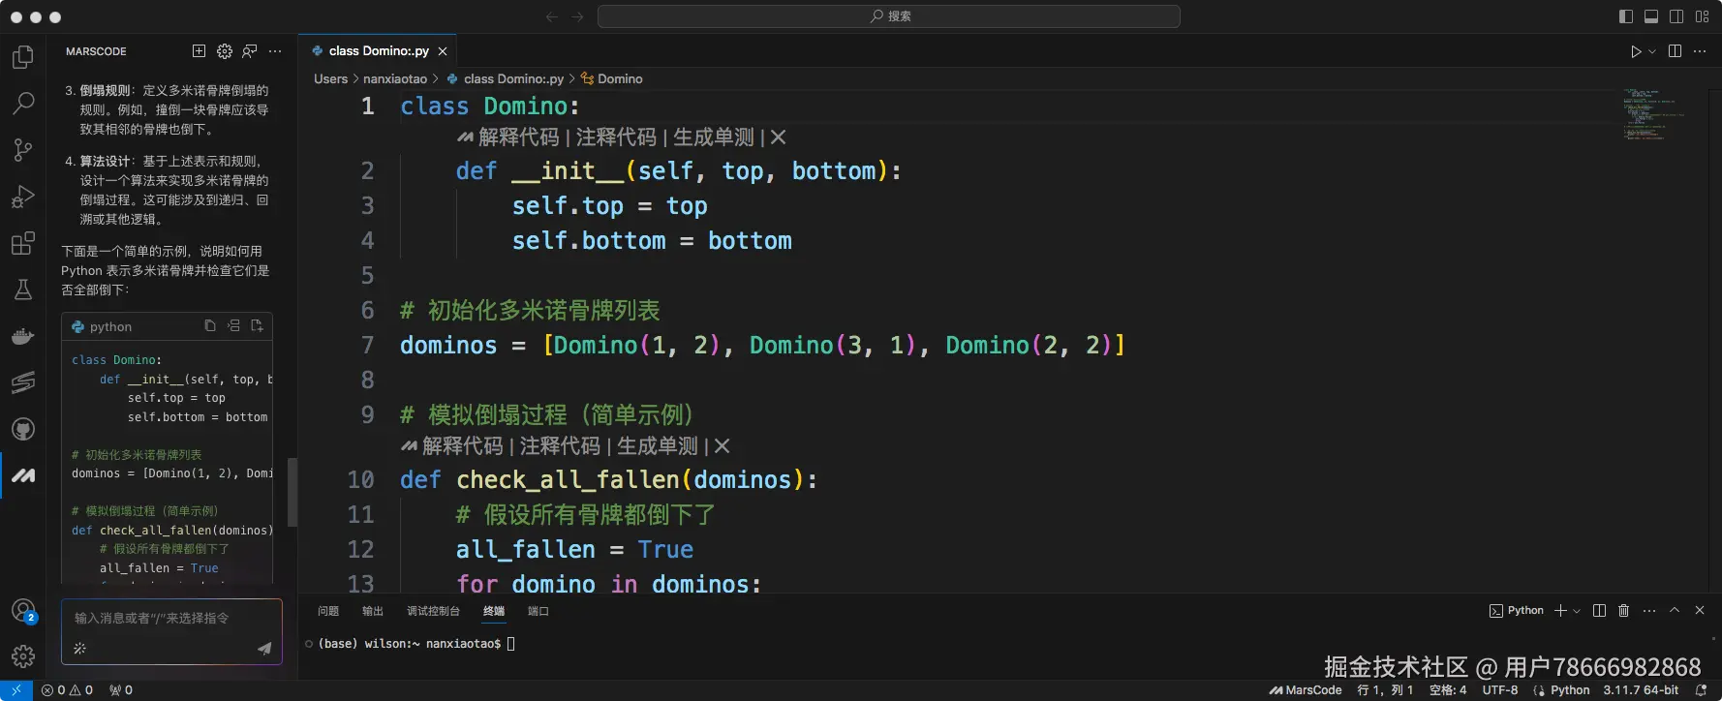The width and height of the screenshot is (1722, 701).
Task: Go back in navigation history
Action: [x=552, y=16]
